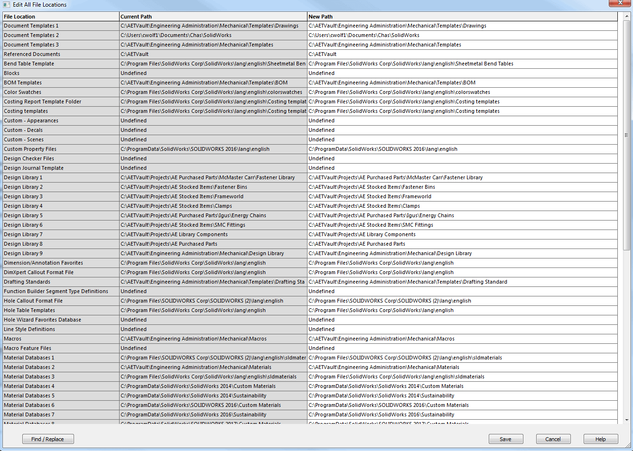This screenshot has height=451, width=633.
Task: Click Current Path of Design Library 8
Action: (x=213, y=244)
